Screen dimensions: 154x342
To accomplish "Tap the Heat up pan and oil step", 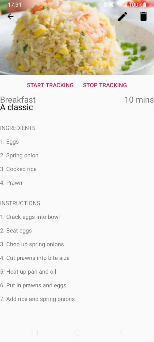I will (x=28, y=272).
